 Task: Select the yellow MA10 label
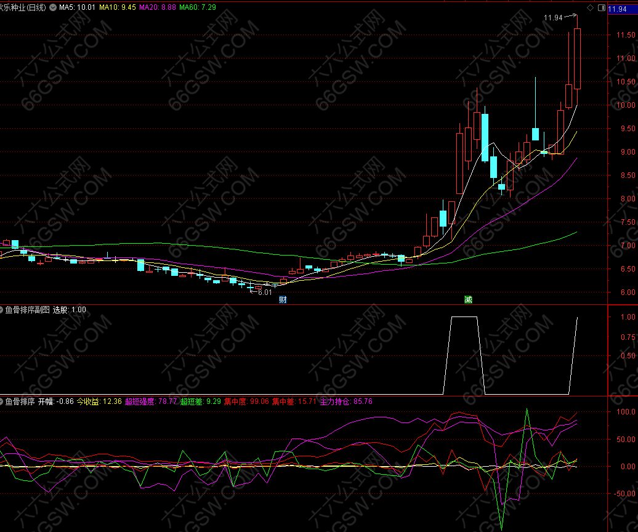coord(118,8)
